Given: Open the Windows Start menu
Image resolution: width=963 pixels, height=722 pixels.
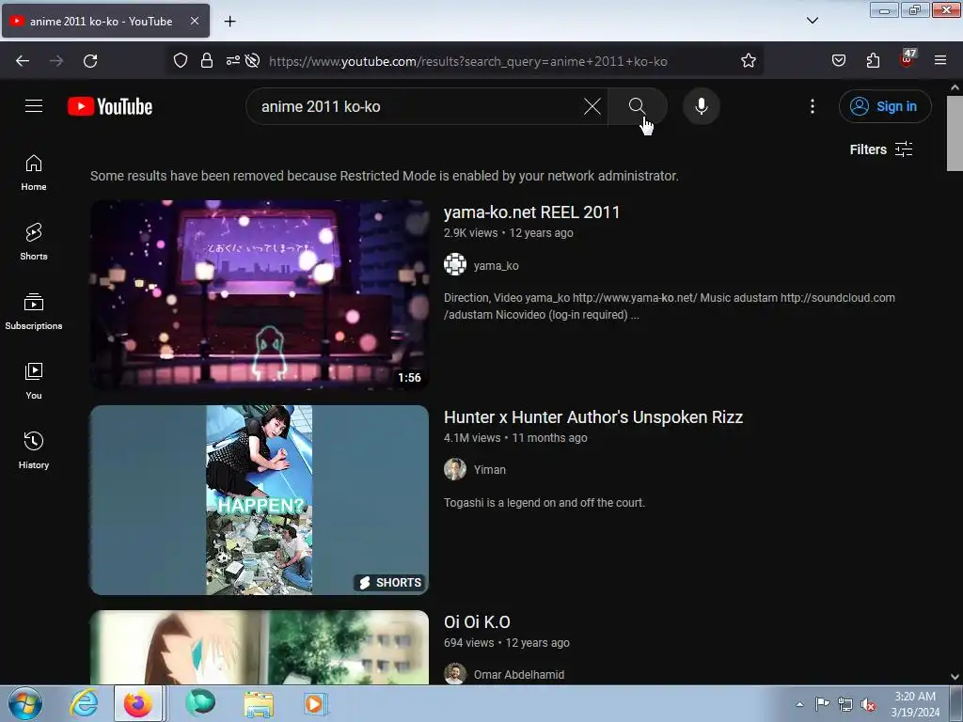Looking at the screenshot, I should tap(25, 703).
